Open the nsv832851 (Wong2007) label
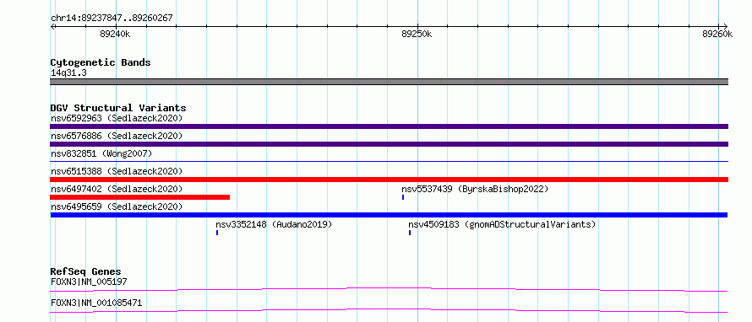752x322 pixels. click(x=101, y=153)
